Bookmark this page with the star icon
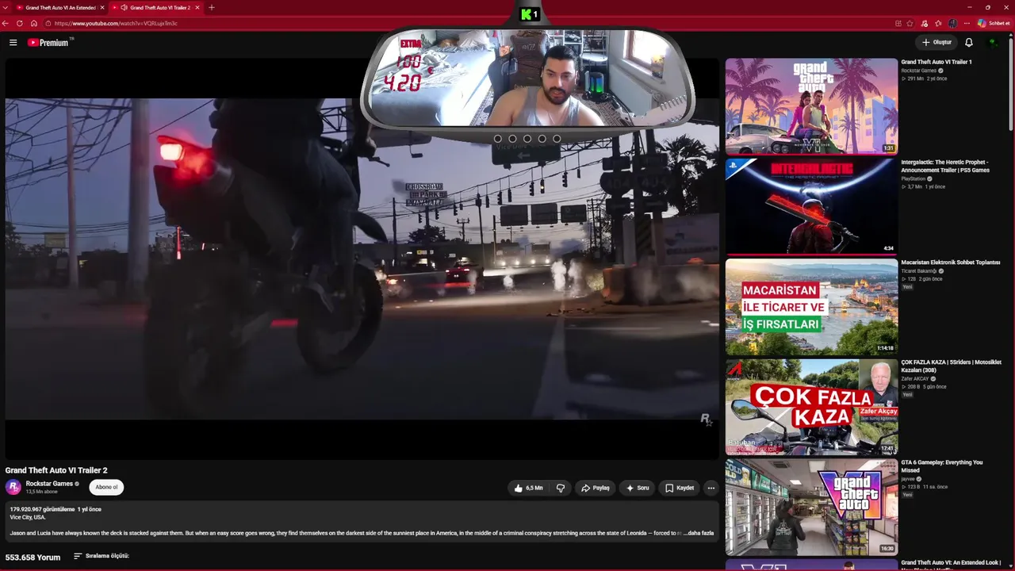 [x=910, y=23]
